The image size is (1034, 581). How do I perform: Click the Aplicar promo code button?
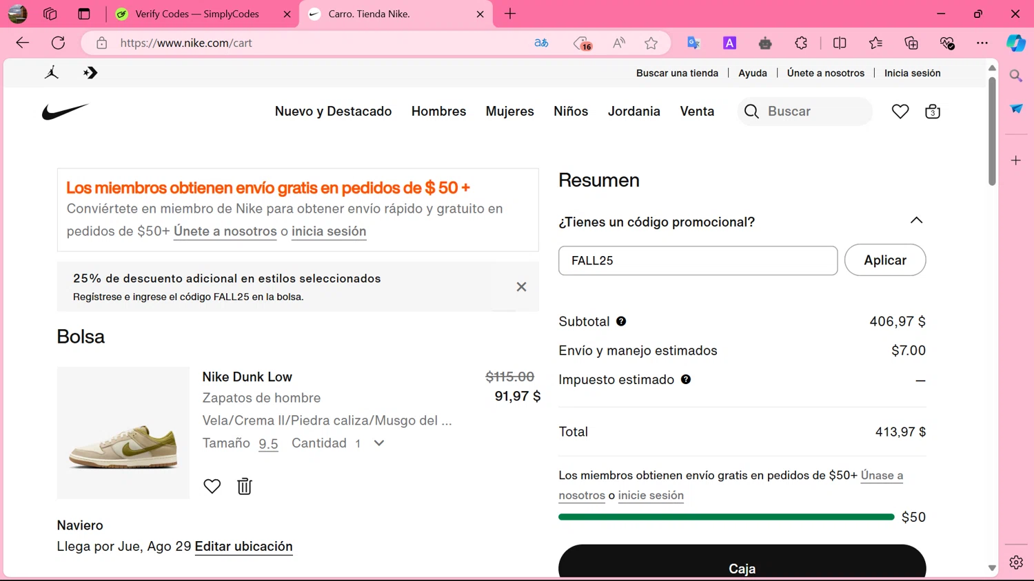pyautogui.click(x=885, y=260)
